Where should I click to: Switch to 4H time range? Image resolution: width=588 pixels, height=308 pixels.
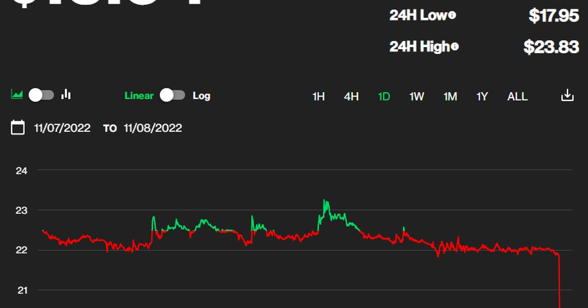coord(351,97)
